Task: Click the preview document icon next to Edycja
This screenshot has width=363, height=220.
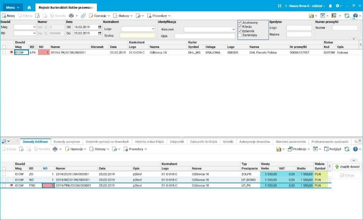Action: point(38,16)
